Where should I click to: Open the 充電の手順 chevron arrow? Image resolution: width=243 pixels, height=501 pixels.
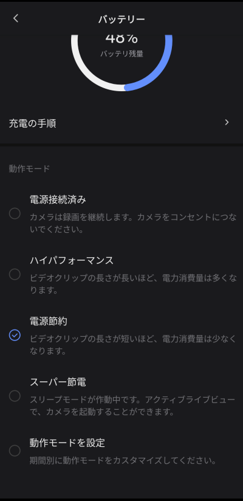point(227,122)
